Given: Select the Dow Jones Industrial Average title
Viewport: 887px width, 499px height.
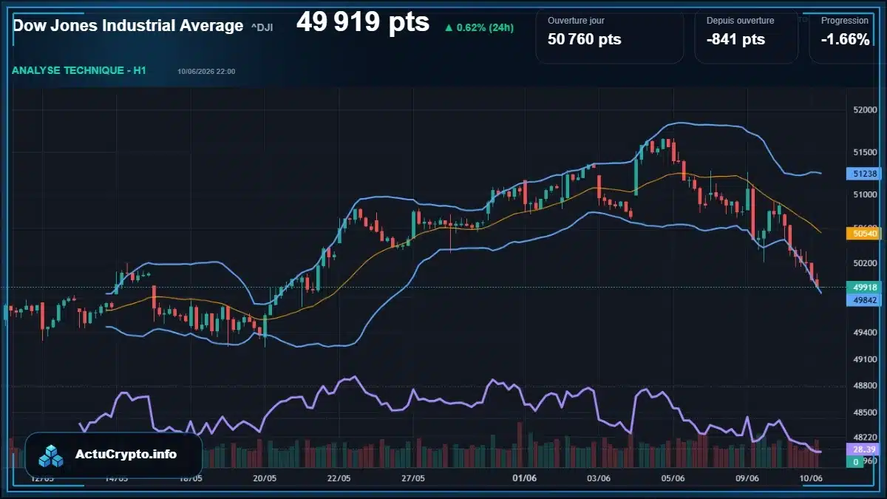Looking at the screenshot, I should [128, 25].
